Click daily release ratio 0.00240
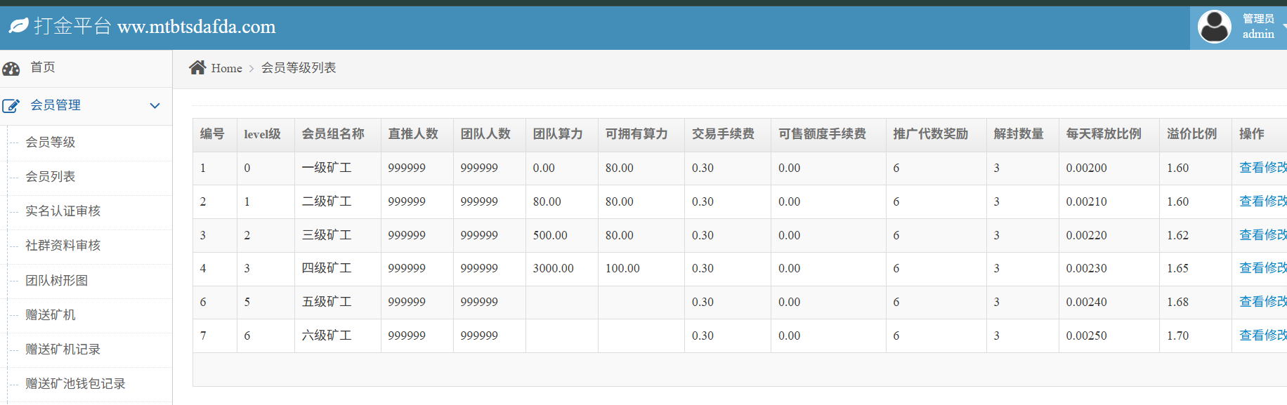1287x405 pixels. coord(1087,302)
